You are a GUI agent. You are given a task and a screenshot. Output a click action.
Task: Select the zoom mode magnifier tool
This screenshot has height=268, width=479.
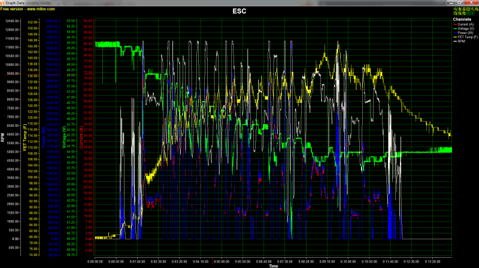coord(454,10)
